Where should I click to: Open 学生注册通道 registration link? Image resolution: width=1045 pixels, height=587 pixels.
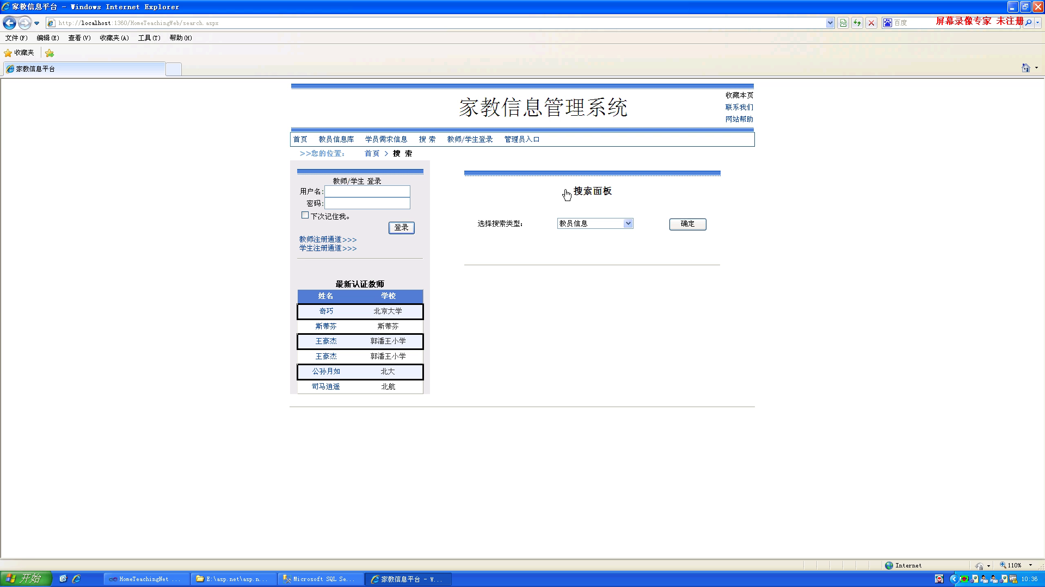pos(327,248)
